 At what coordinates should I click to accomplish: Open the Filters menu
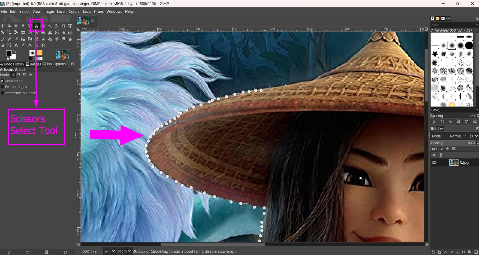tap(99, 11)
